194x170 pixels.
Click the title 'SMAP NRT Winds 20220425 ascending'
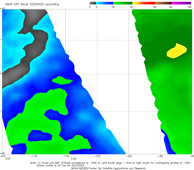pos(32,4)
